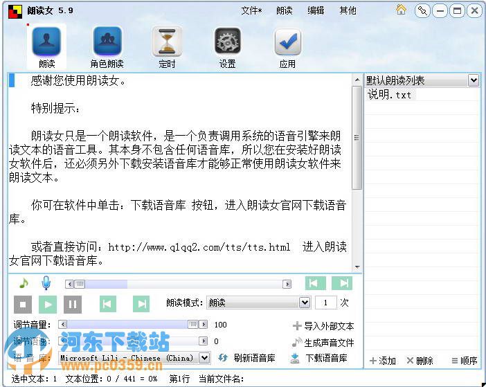Click the repeat count input field
This screenshot has width=486, height=387.
pos(325,303)
